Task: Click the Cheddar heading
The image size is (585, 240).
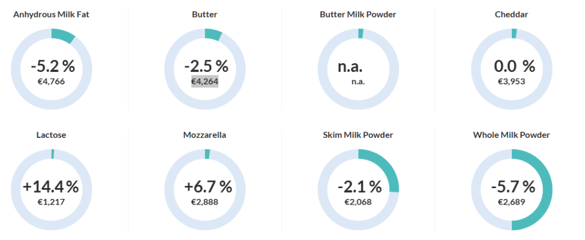Action: click(511, 14)
